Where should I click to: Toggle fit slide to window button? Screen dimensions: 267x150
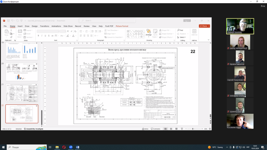click(x=210, y=129)
